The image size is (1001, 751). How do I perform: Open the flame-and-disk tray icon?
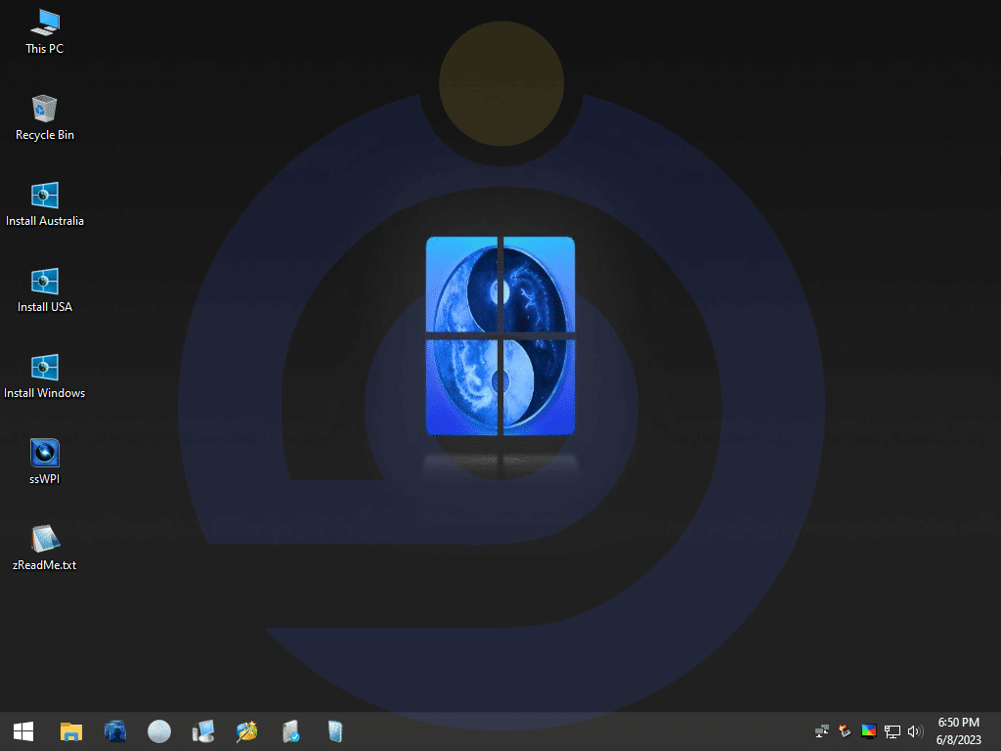pos(846,731)
